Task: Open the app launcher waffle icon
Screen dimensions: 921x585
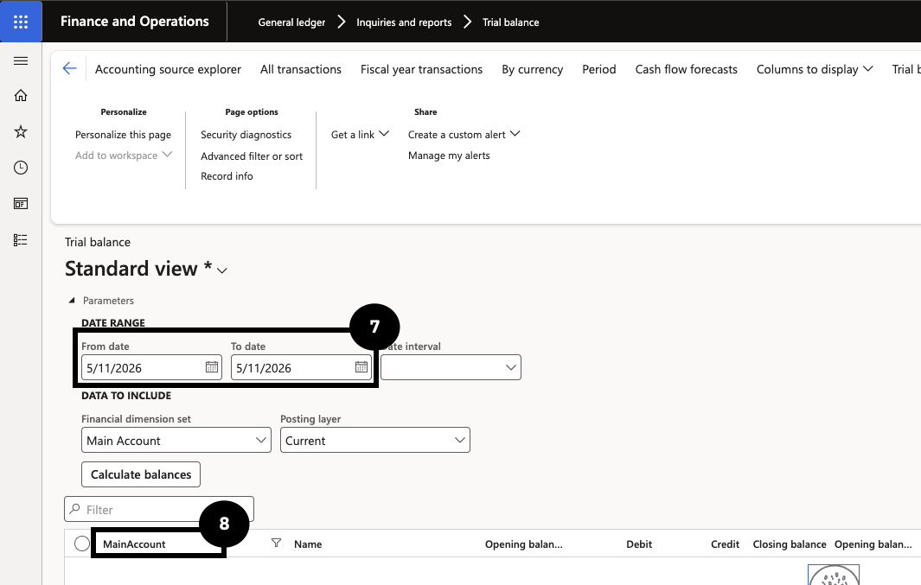Action: (x=21, y=22)
